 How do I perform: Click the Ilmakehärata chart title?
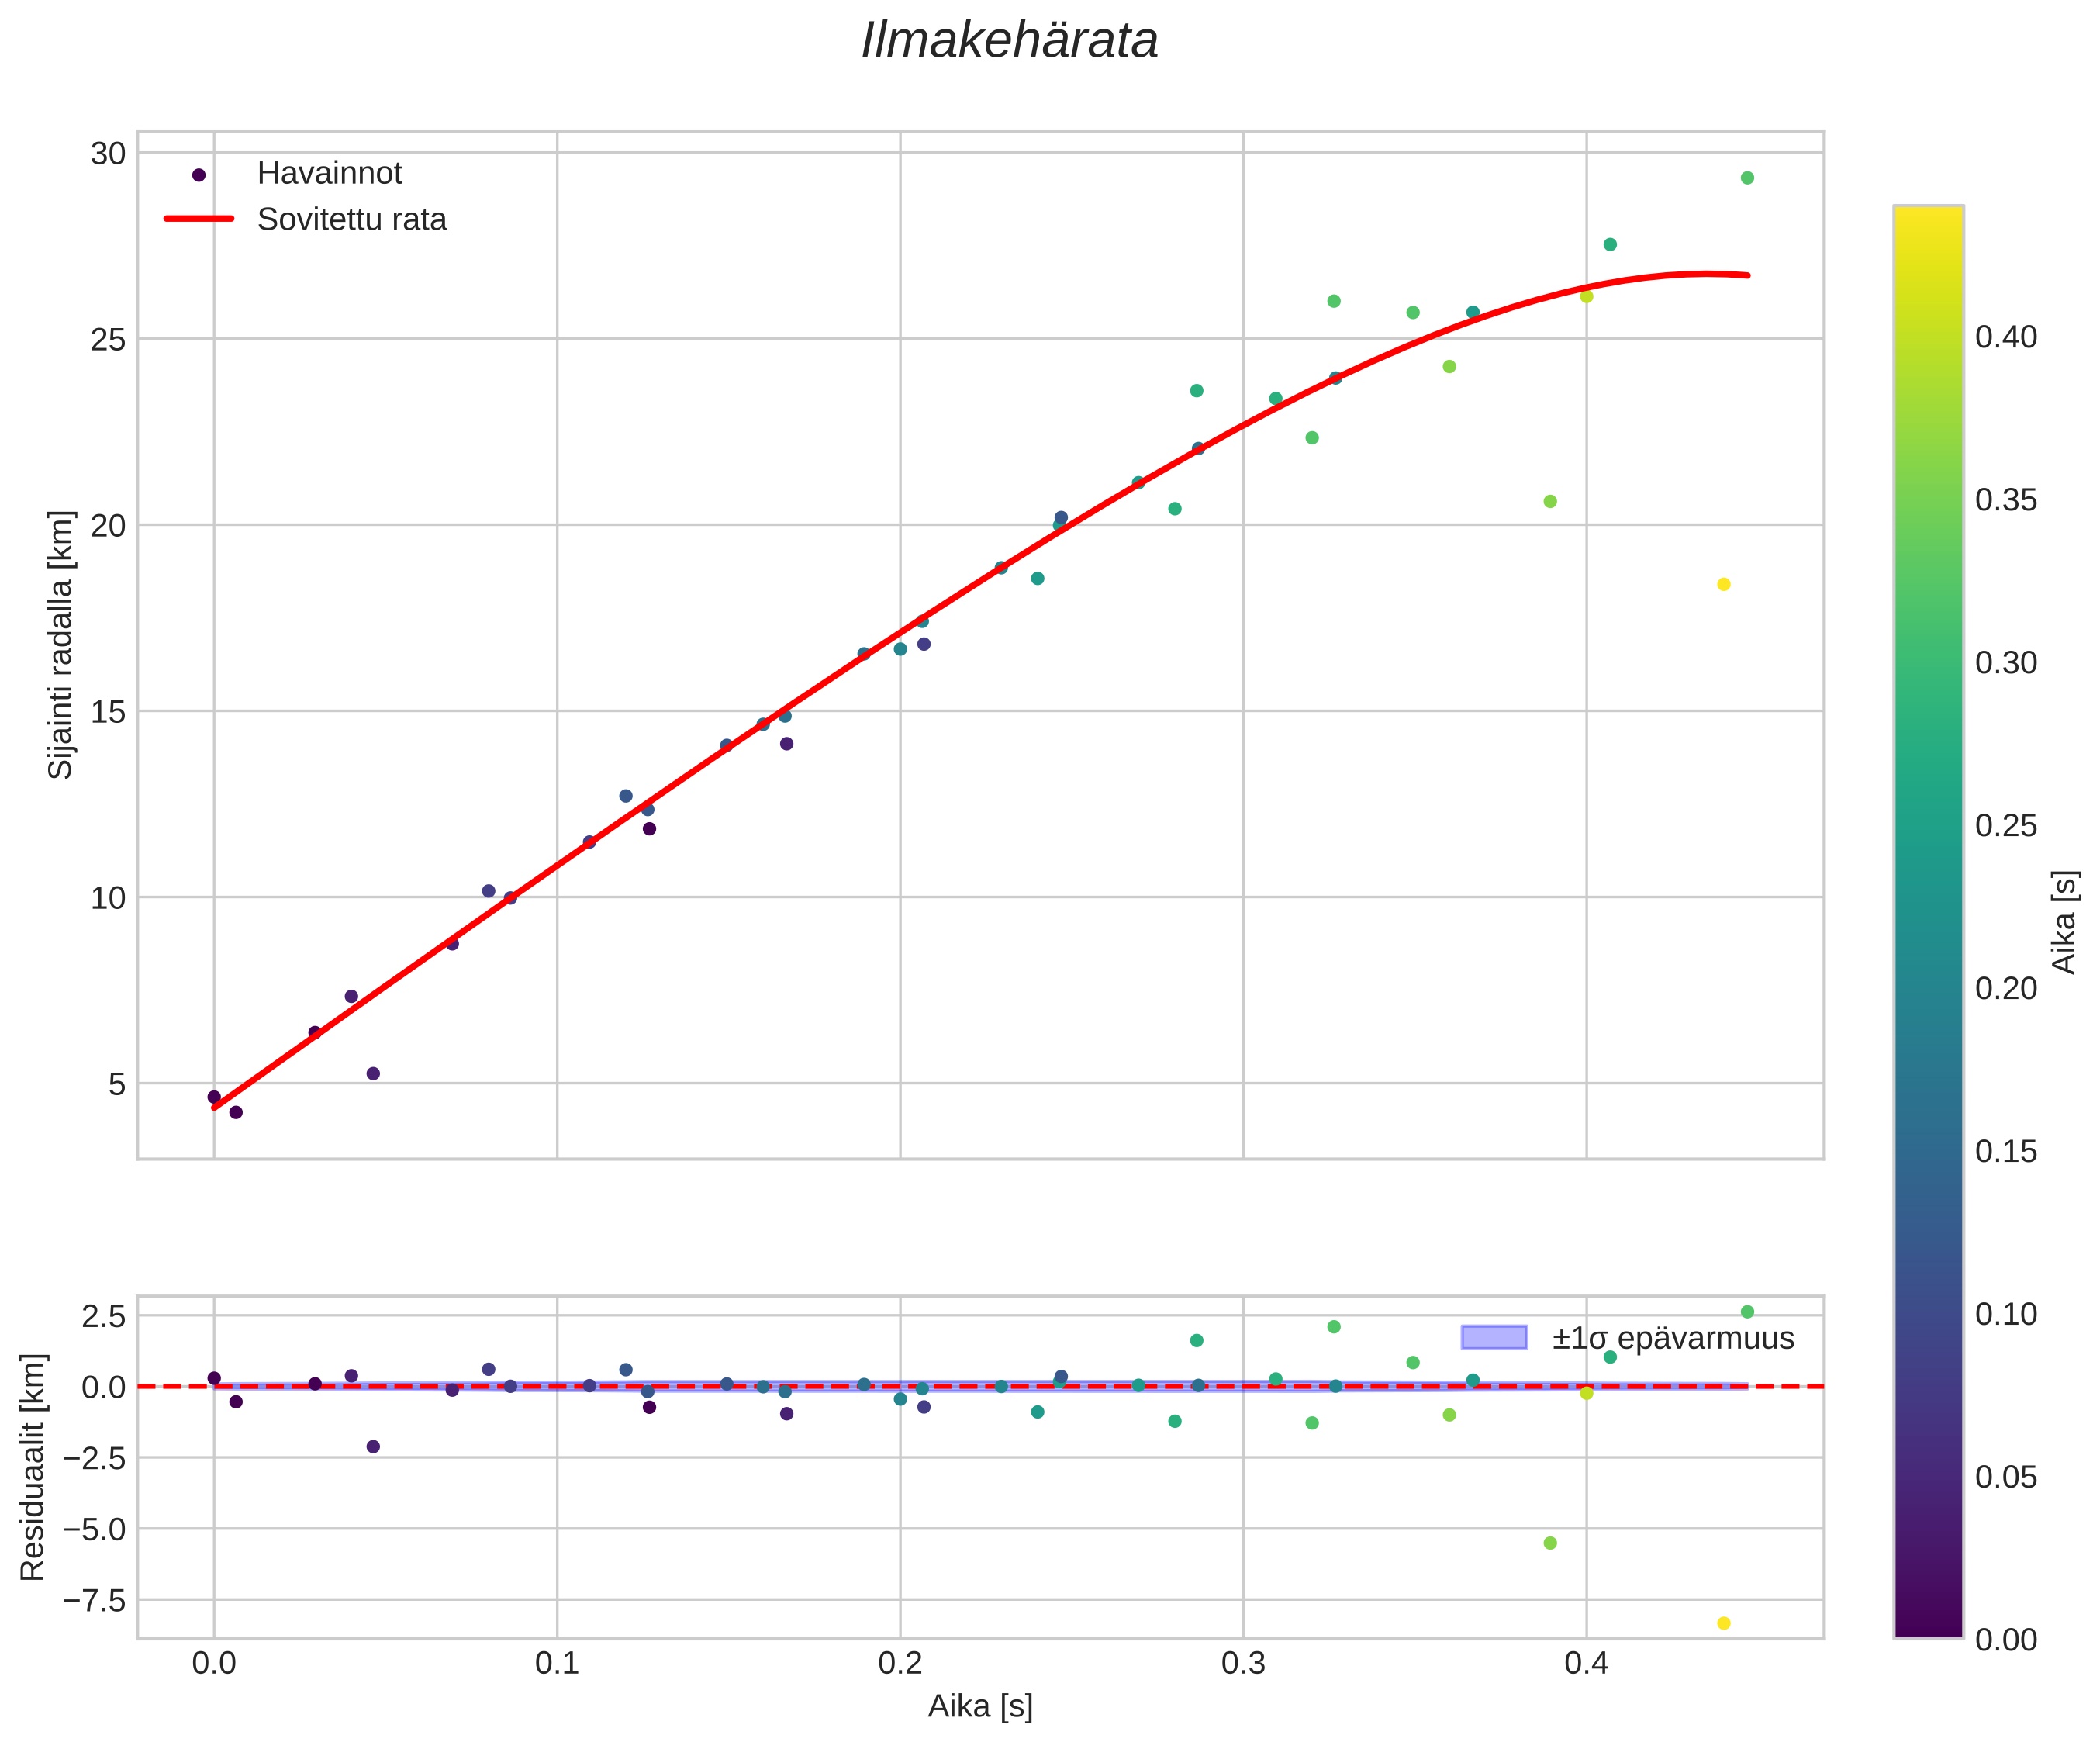pyautogui.click(x=1009, y=42)
